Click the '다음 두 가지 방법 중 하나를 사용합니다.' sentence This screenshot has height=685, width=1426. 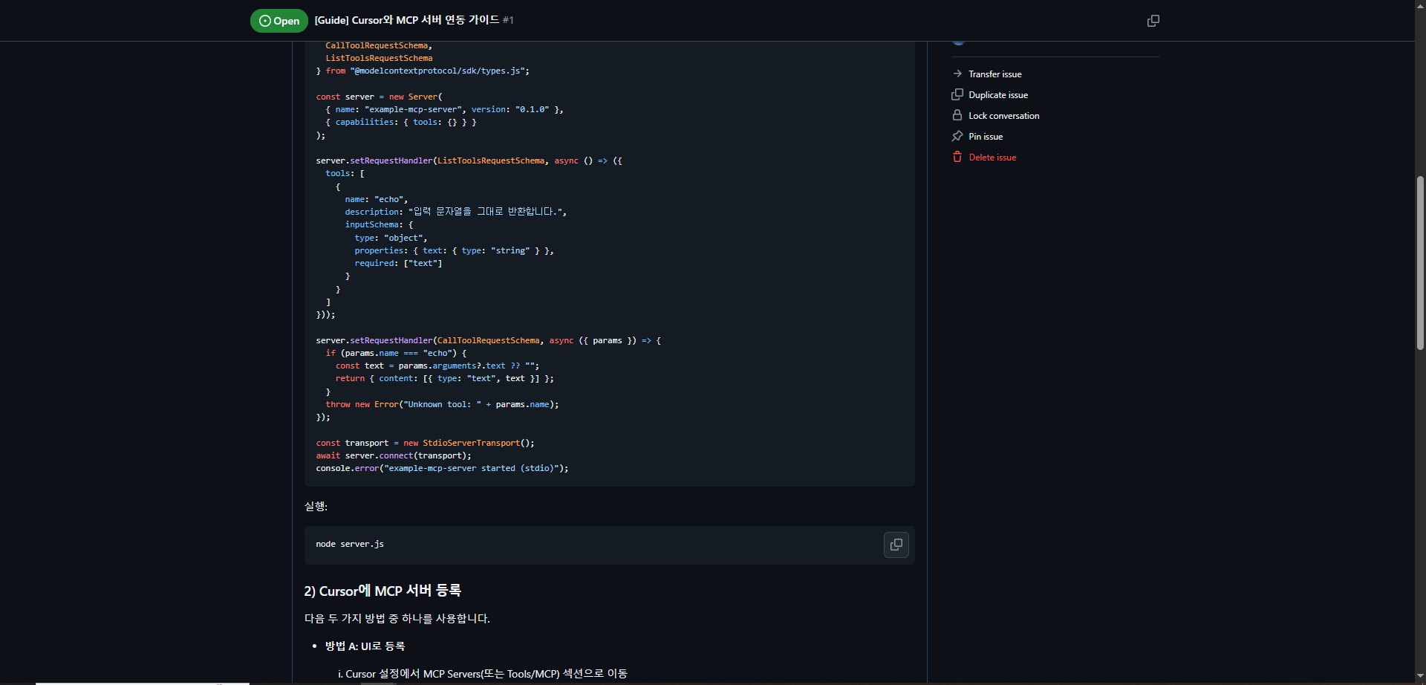click(x=397, y=619)
